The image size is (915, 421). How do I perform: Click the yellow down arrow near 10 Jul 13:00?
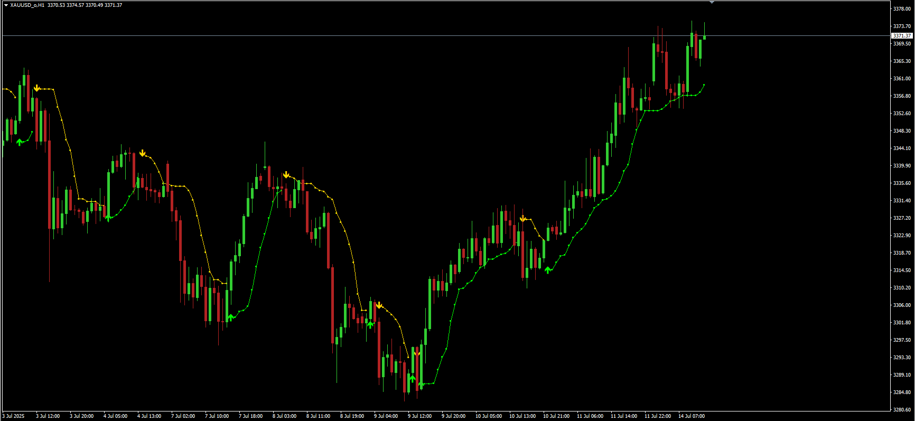(522, 219)
